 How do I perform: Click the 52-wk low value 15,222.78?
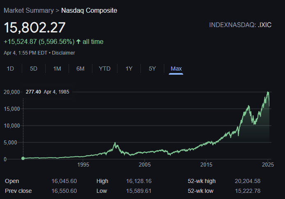point(248,191)
